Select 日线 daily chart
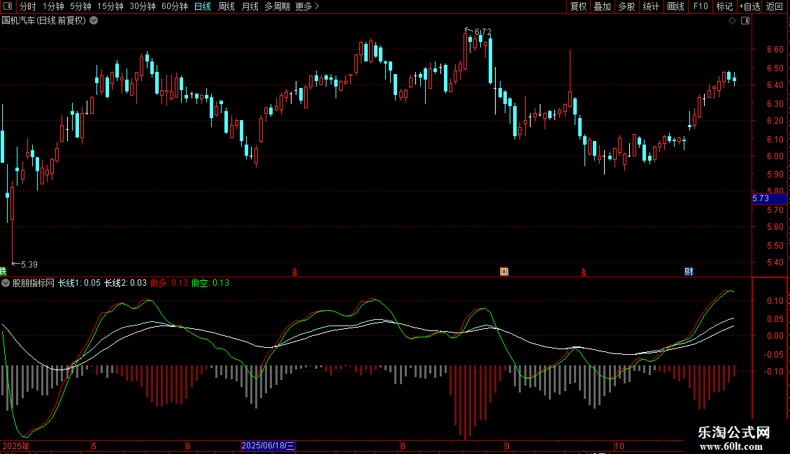 203,6
